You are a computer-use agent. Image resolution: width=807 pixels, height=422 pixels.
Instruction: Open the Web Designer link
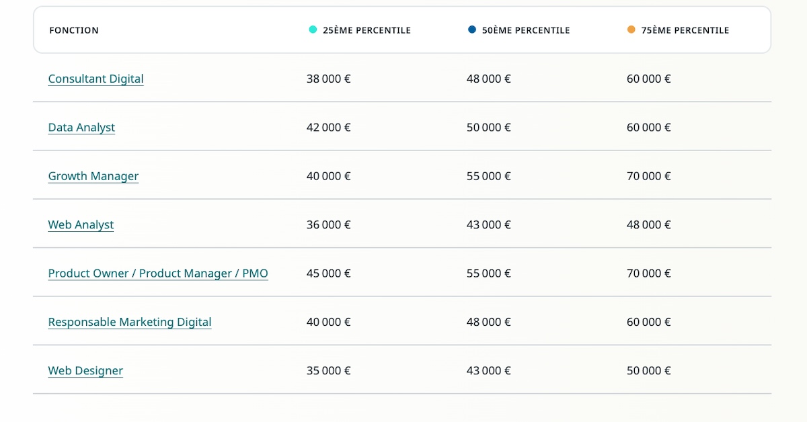[x=85, y=371]
